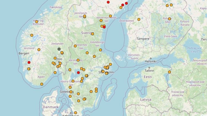The image size is (207, 116).
Task: Click the Helsinki city dot
Action: 151,58
